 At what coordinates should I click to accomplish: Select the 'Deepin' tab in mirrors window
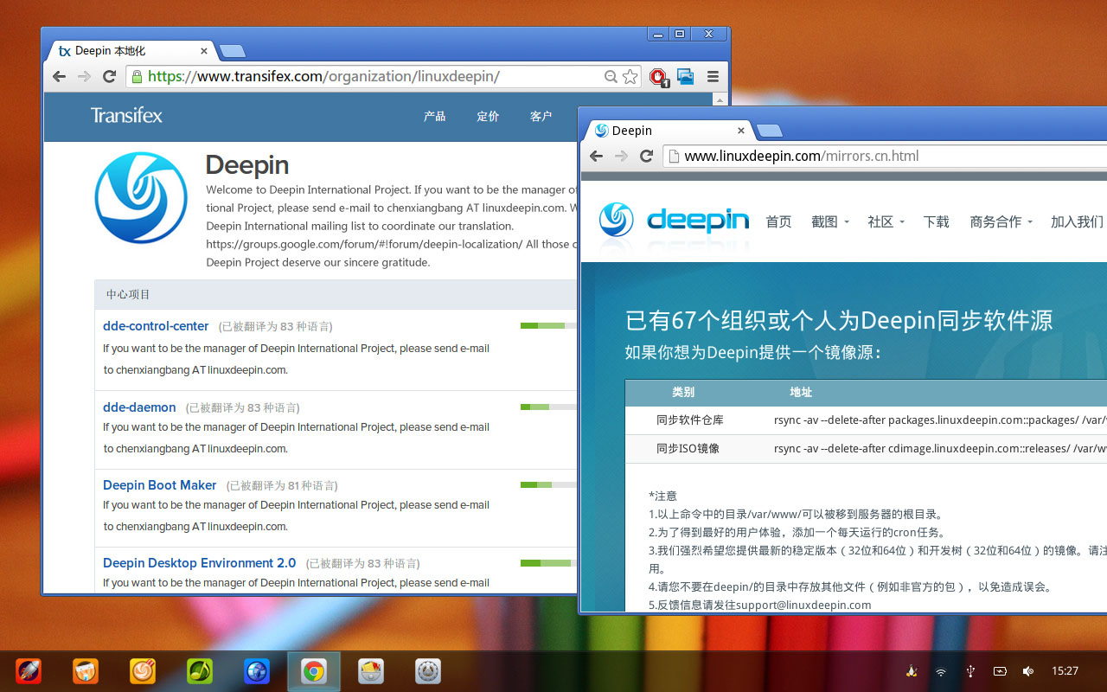click(x=666, y=131)
